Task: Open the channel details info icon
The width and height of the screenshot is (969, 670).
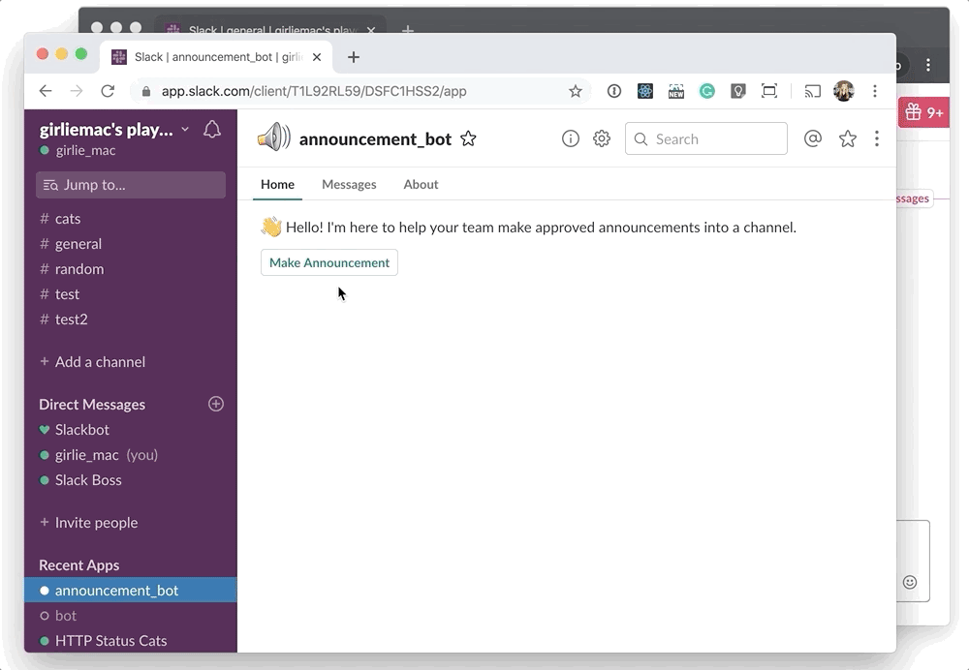Action: click(571, 139)
